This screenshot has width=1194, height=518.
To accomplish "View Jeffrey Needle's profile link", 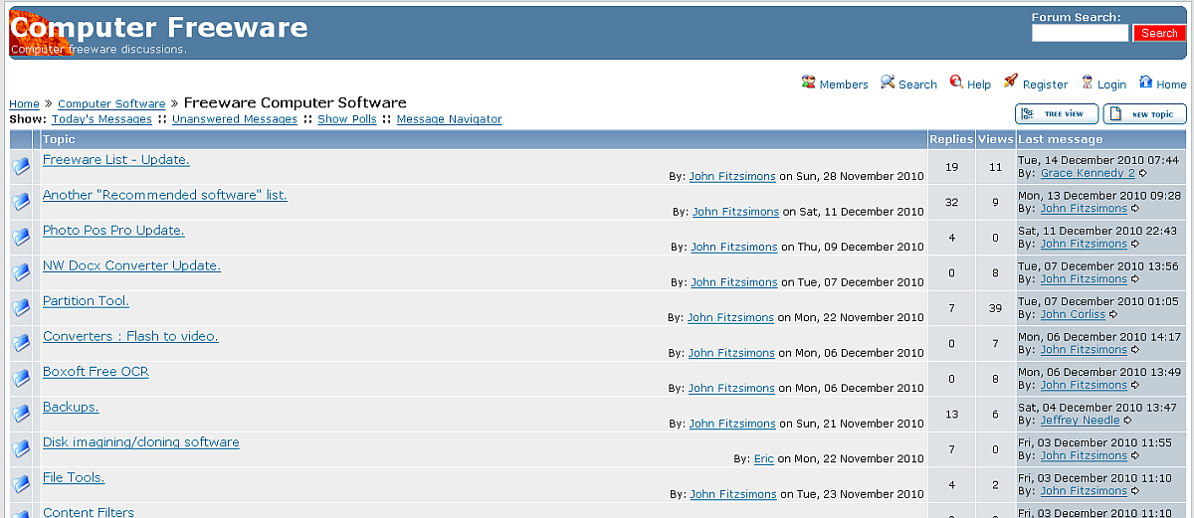I will (x=1080, y=421).
